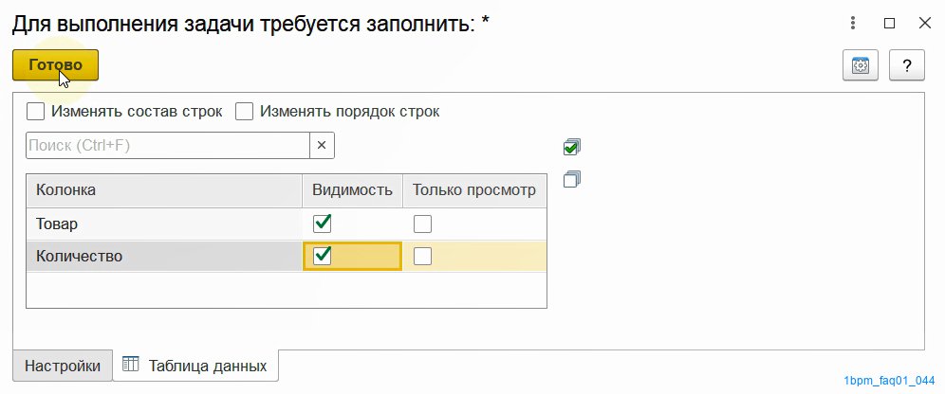Click the check all rows icon

(x=572, y=147)
